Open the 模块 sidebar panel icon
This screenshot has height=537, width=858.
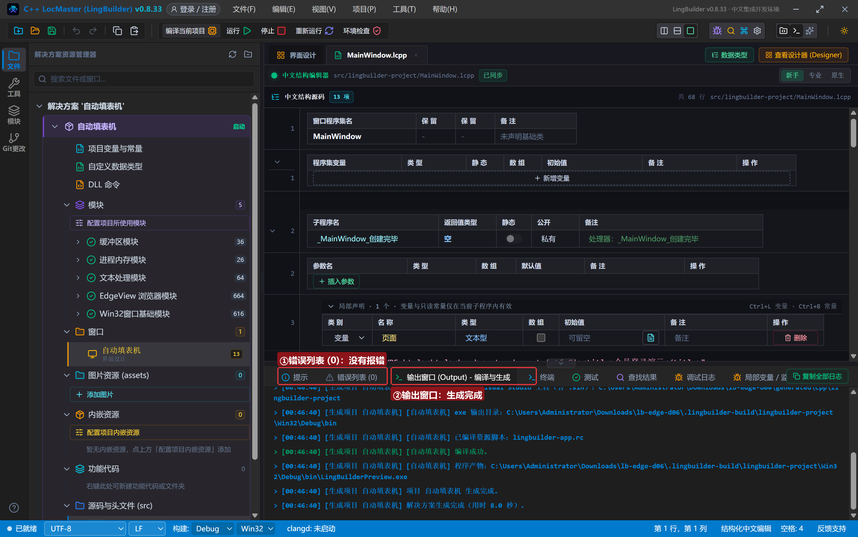[x=14, y=115]
